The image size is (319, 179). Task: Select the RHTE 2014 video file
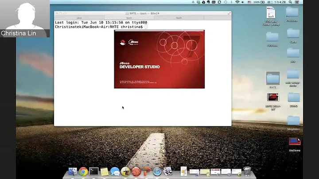(x=273, y=102)
